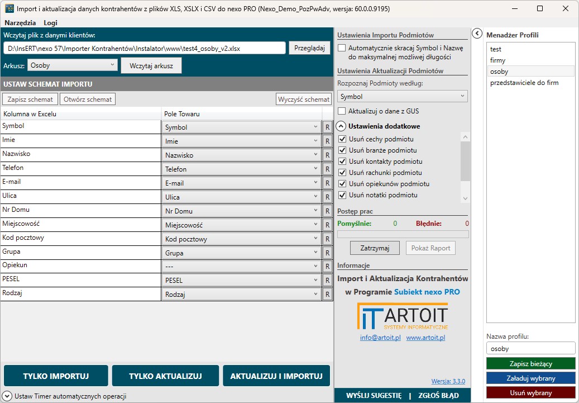Click the Przeglądaj button

[x=309, y=48]
